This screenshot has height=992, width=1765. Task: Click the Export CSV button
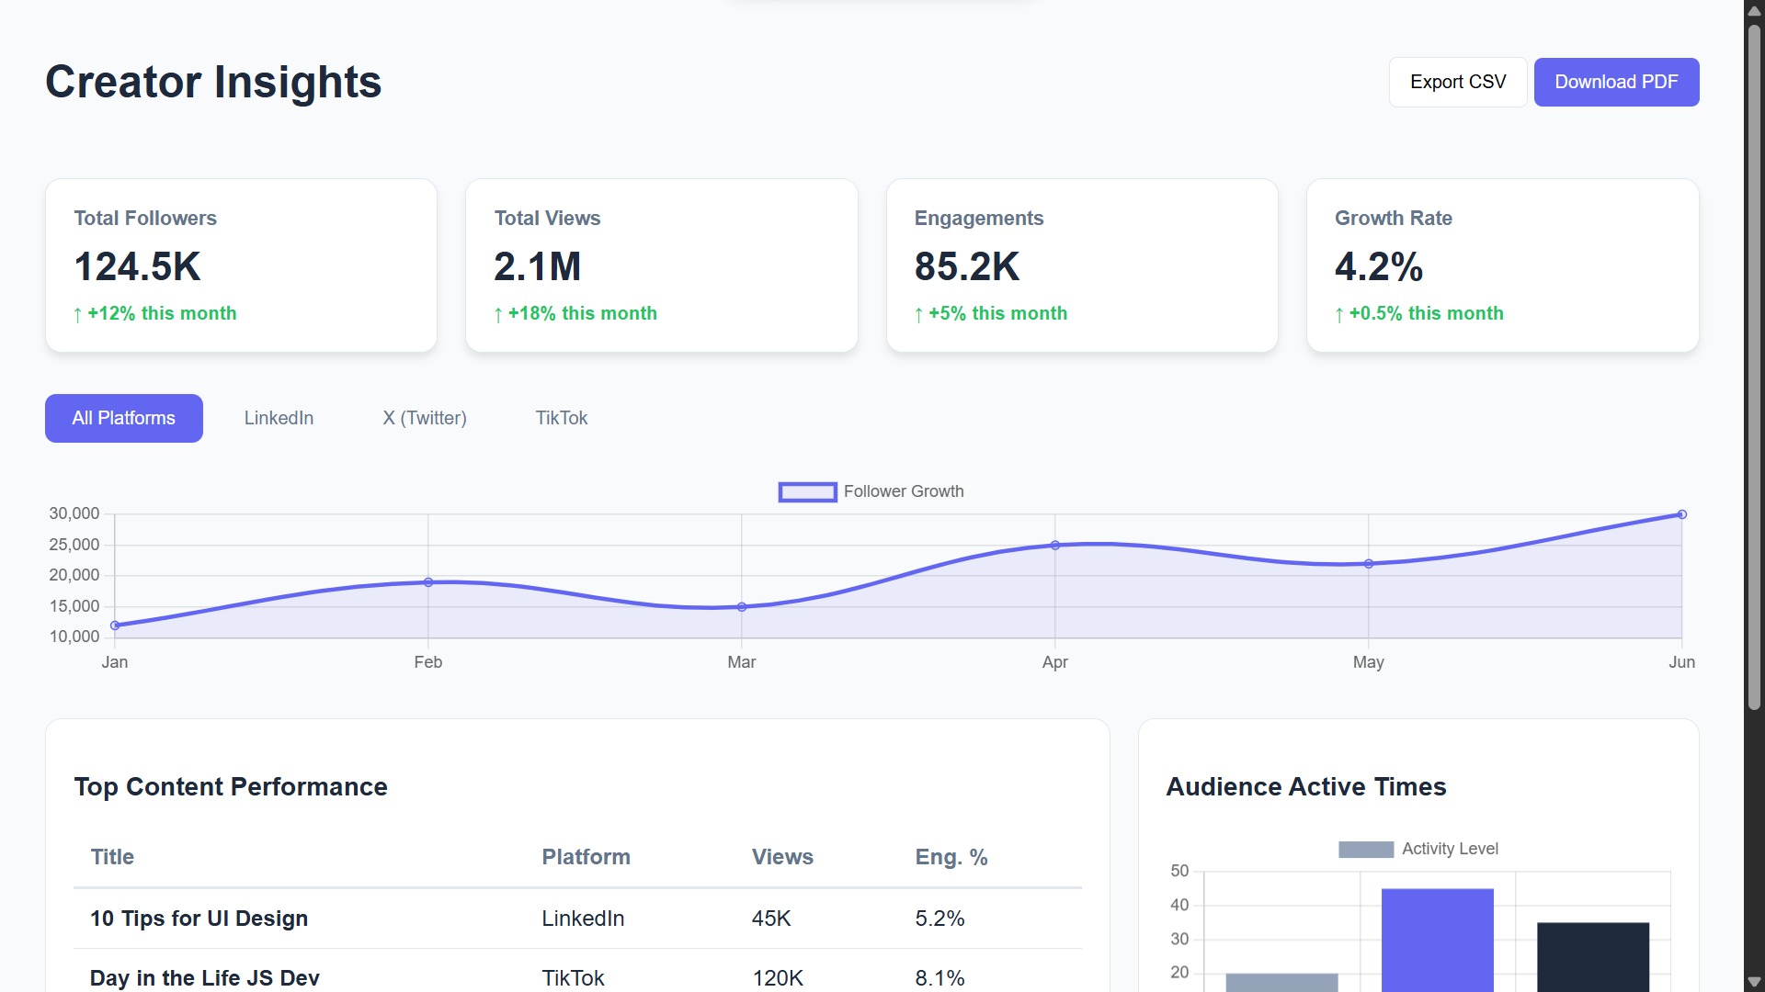(1457, 82)
